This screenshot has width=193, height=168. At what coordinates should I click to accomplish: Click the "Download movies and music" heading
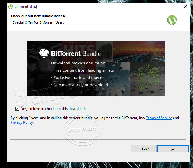[78, 63]
